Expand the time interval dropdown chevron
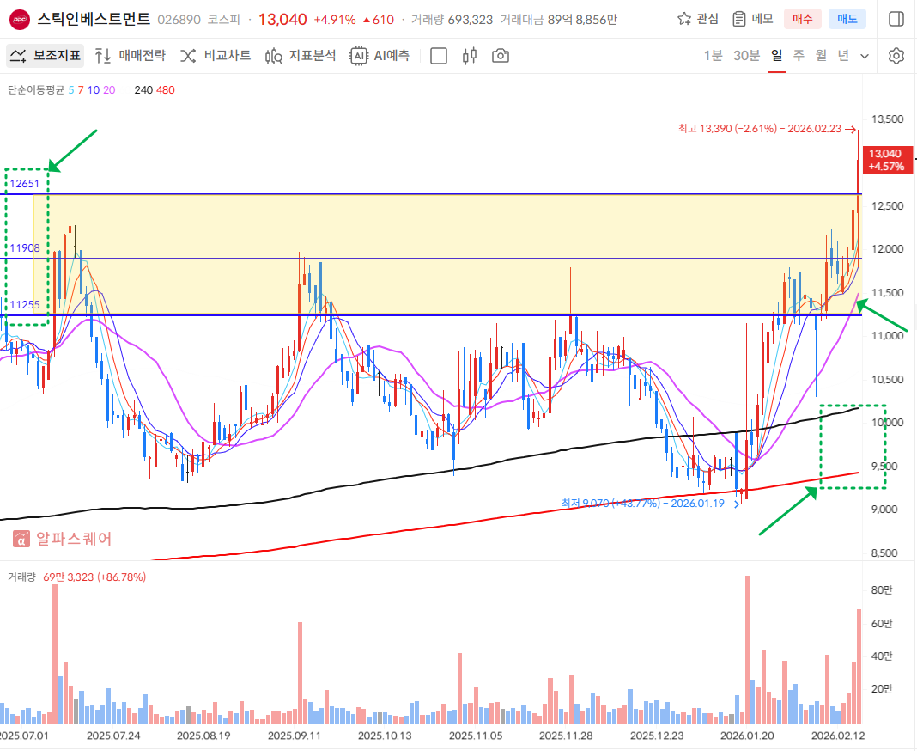The image size is (917, 751). [865, 56]
